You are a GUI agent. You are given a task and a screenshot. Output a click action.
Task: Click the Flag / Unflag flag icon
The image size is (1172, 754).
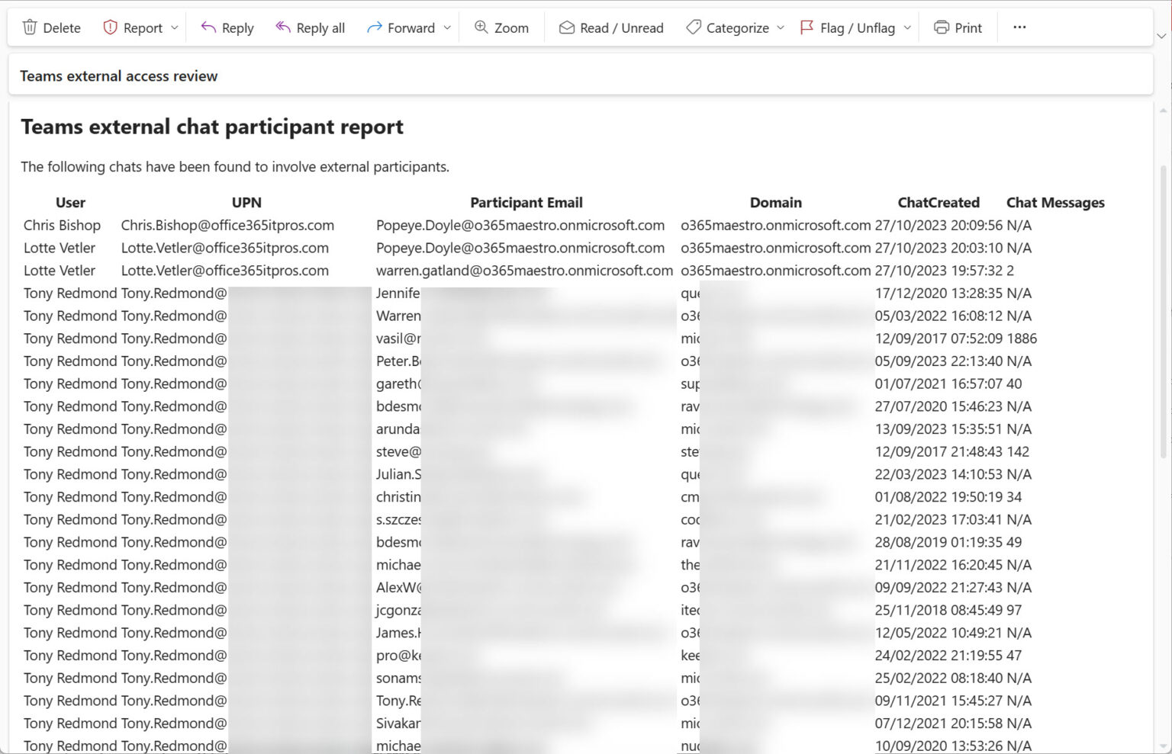coord(807,27)
